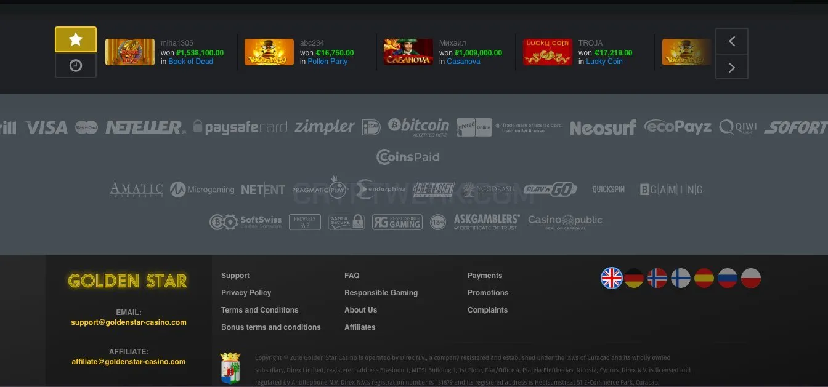Open the Payments link
Screen dimensions: 828x387
(x=485, y=276)
